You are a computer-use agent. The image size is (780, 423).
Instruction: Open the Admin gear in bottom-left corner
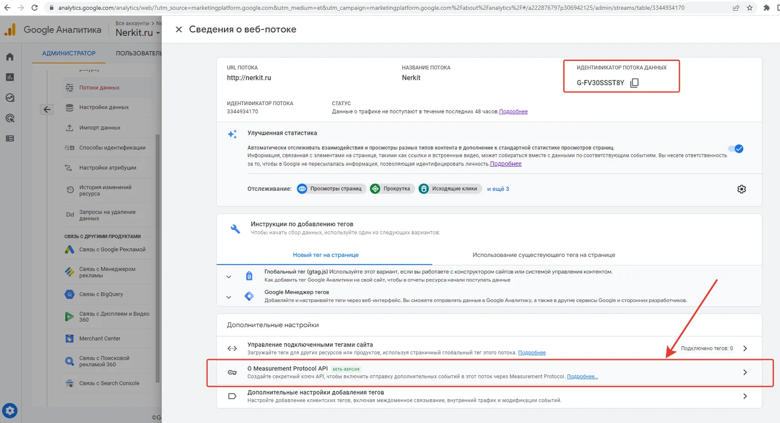pos(10,411)
